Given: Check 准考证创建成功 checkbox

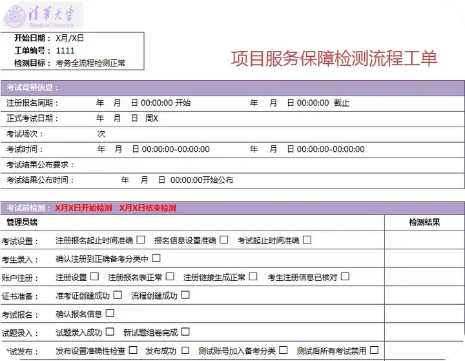Looking at the screenshot, I should 118,295.
